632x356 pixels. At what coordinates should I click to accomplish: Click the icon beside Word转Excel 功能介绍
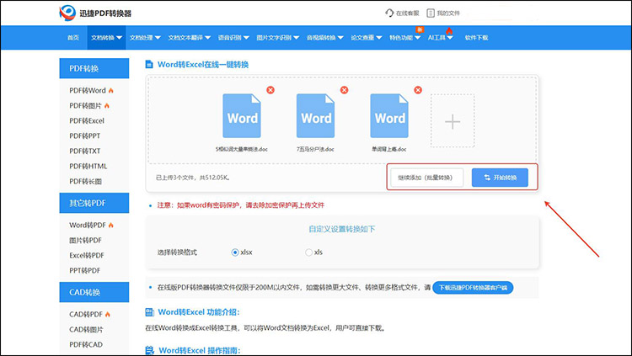[x=149, y=312]
